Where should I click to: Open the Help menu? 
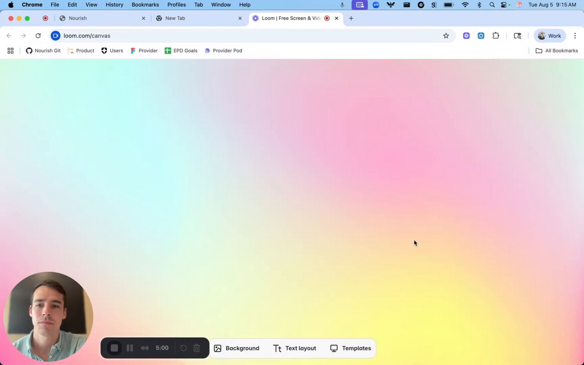[x=245, y=5]
